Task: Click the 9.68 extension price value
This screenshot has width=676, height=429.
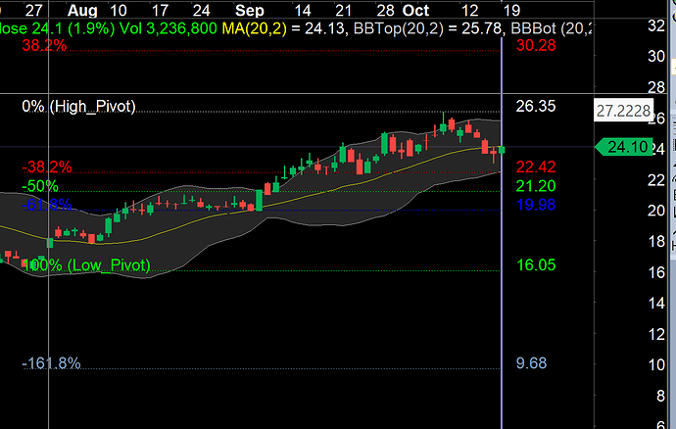Action: click(531, 363)
